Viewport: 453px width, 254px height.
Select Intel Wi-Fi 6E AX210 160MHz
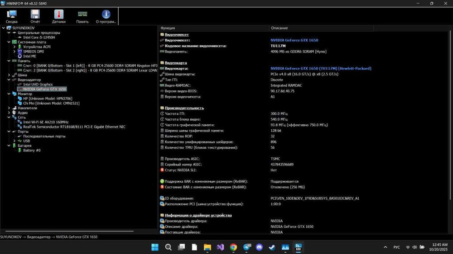coord(46,122)
